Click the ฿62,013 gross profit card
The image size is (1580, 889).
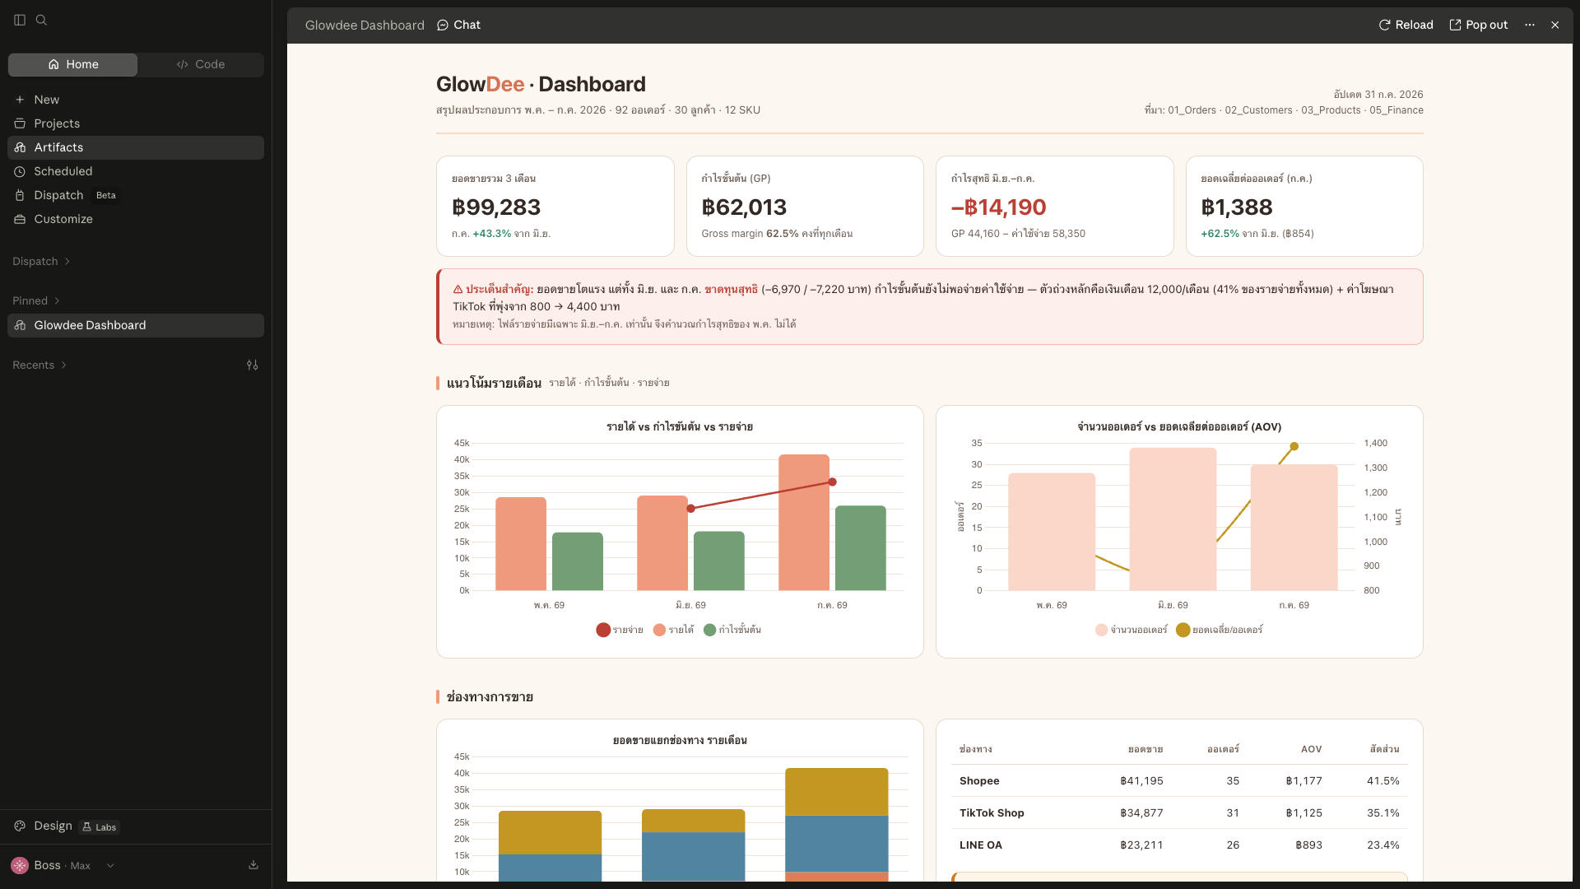point(805,207)
